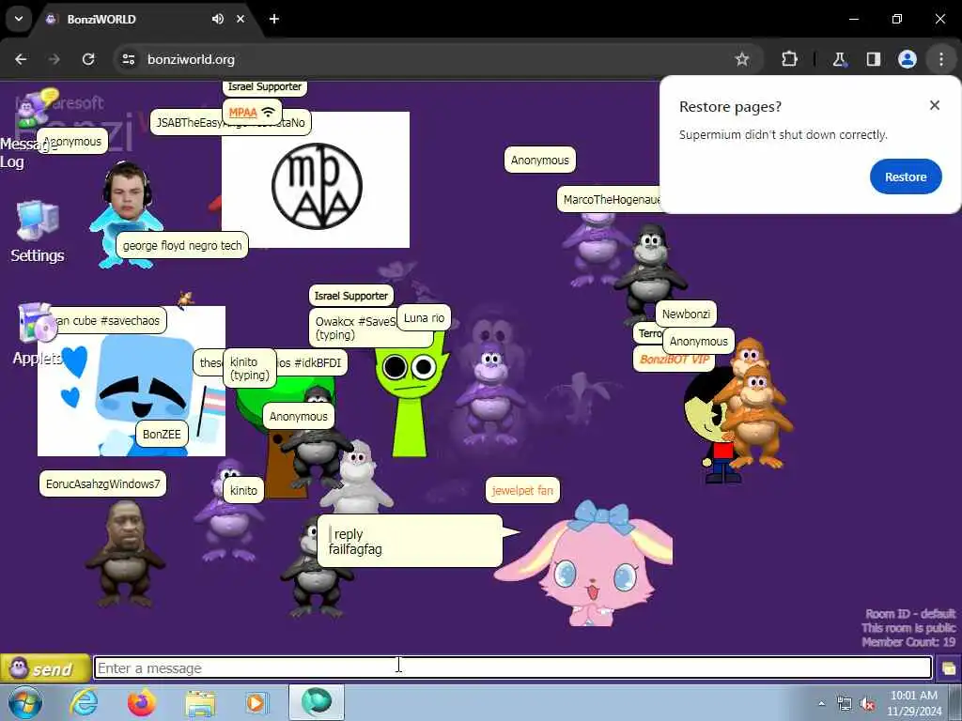Viewport: 962px width, 721px height.
Task: Open the taskbar clock showing 10:01 AM
Action: point(914,702)
